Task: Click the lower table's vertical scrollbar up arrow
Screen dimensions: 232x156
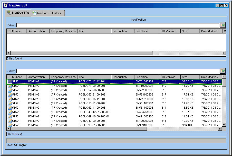Action: point(224,77)
